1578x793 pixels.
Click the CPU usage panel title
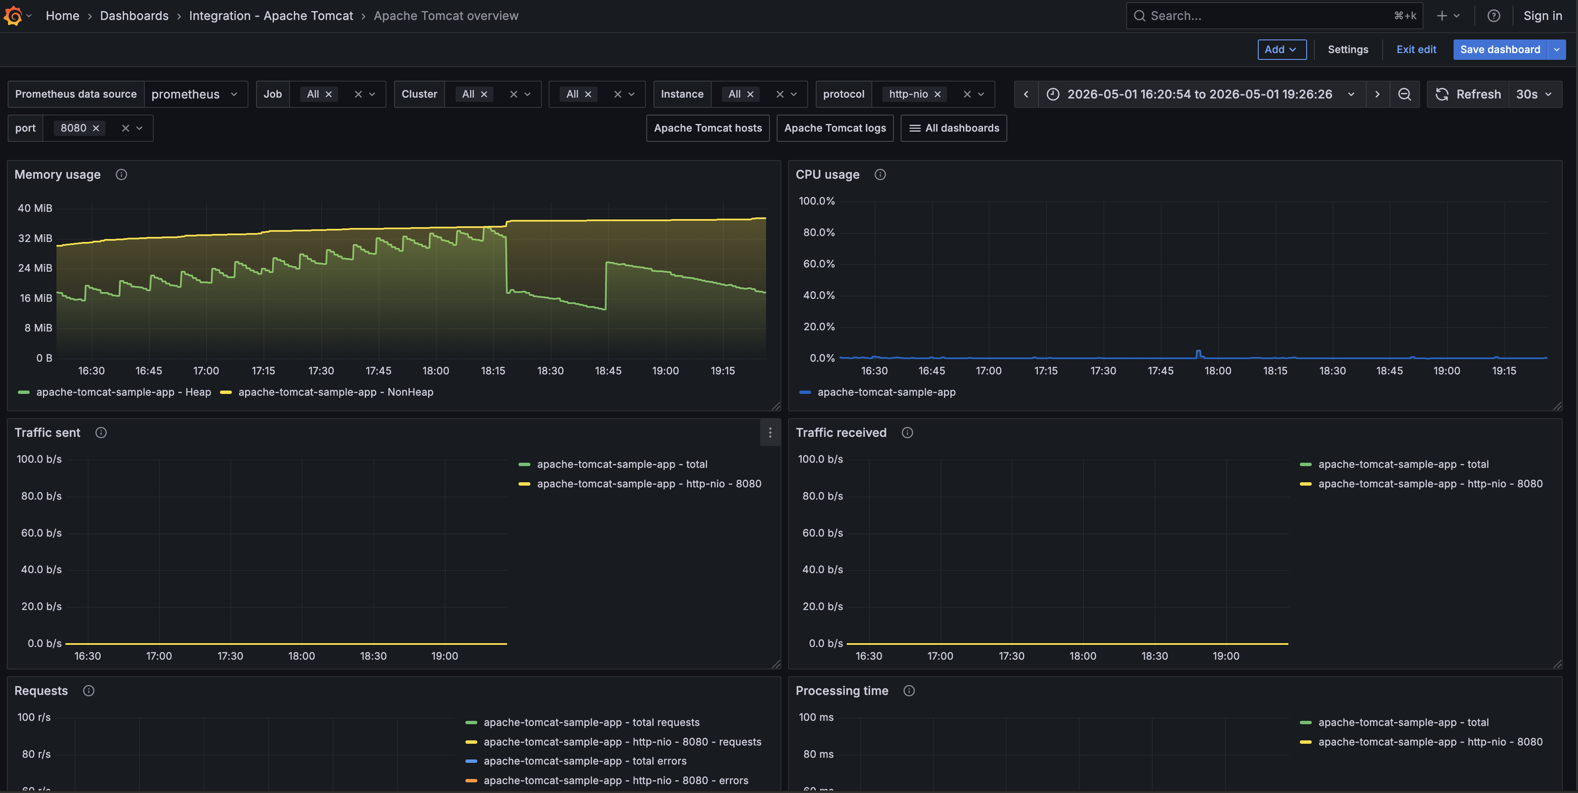[827, 174]
